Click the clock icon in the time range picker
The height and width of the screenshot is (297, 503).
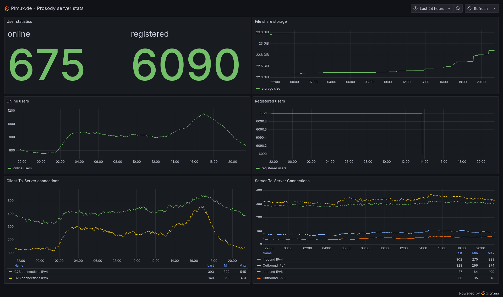click(415, 8)
